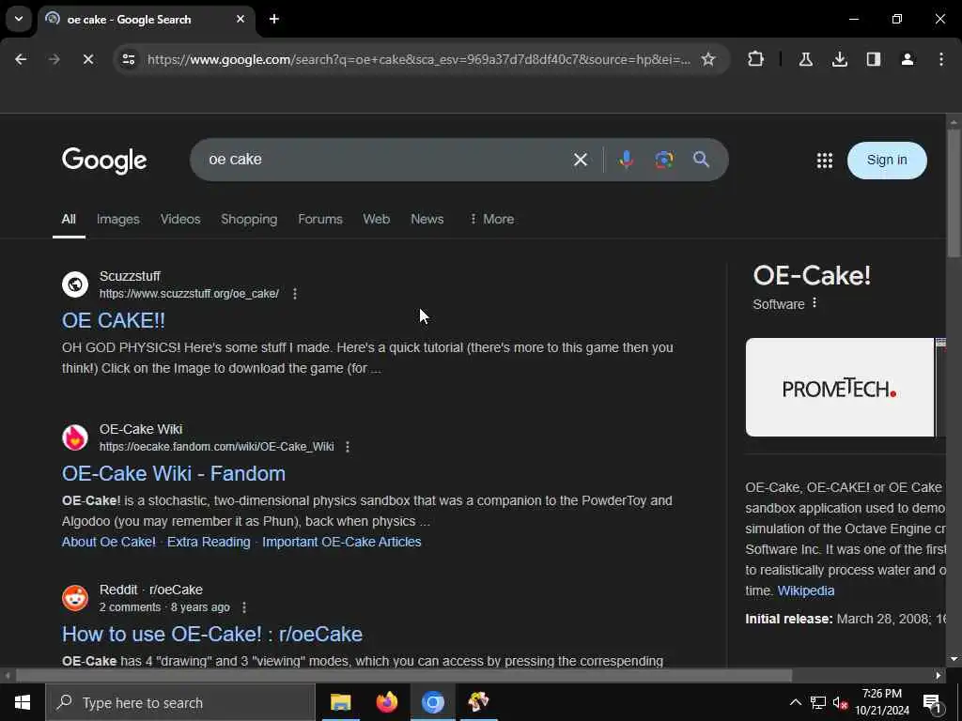This screenshot has width=962, height=721.
Task: Go back to previous page
Action: click(21, 59)
